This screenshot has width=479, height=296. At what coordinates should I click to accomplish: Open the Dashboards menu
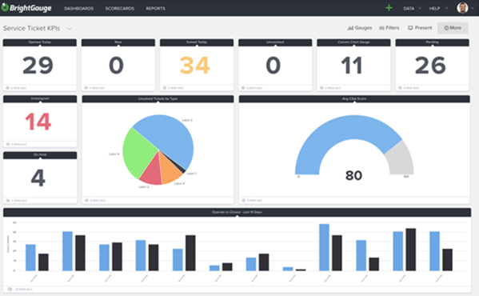(79, 9)
